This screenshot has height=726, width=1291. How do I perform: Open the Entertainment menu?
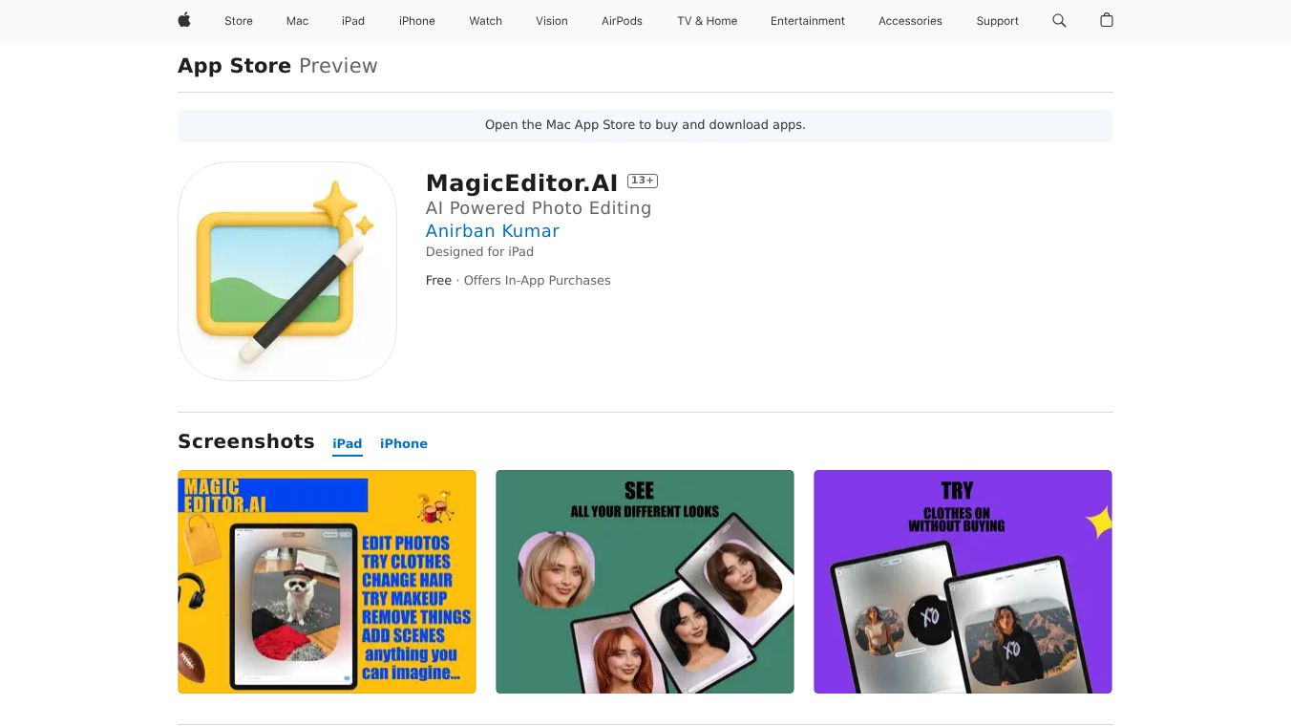pyautogui.click(x=808, y=21)
